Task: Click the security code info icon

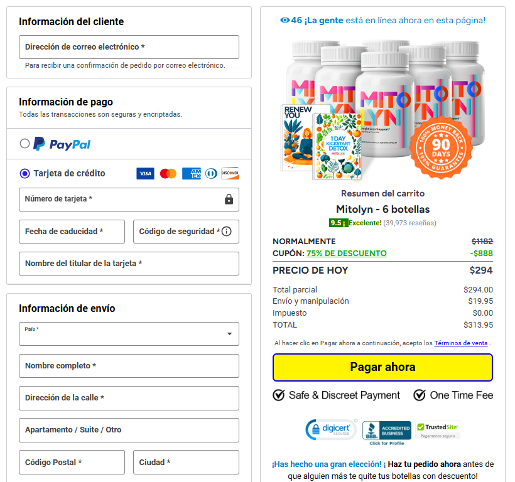Action: click(x=226, y=232)
